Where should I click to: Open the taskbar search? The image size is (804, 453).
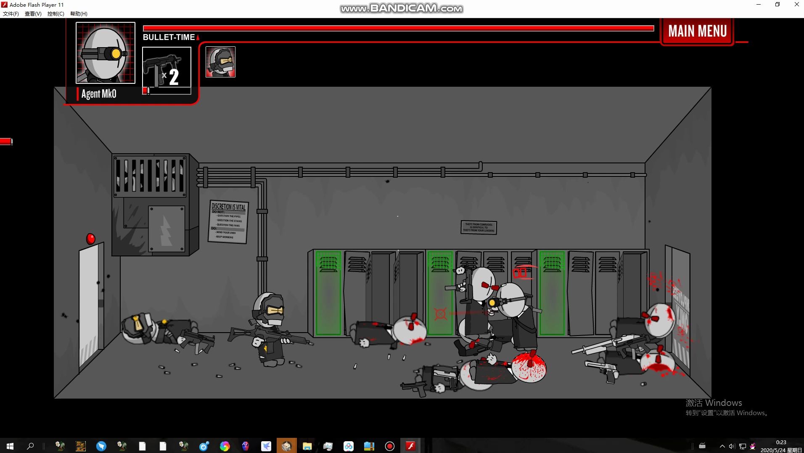click(x=30, y=446)
